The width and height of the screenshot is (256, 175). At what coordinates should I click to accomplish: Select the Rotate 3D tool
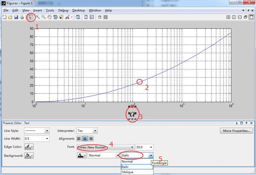[x=55, y=17]
